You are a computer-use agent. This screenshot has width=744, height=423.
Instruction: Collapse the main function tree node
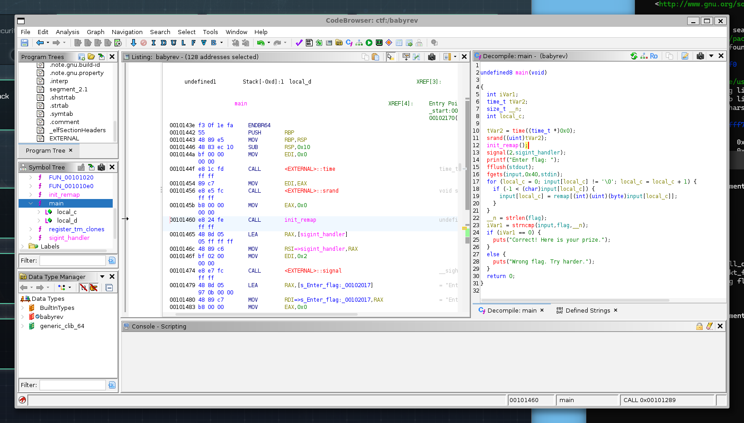point(30,204)
